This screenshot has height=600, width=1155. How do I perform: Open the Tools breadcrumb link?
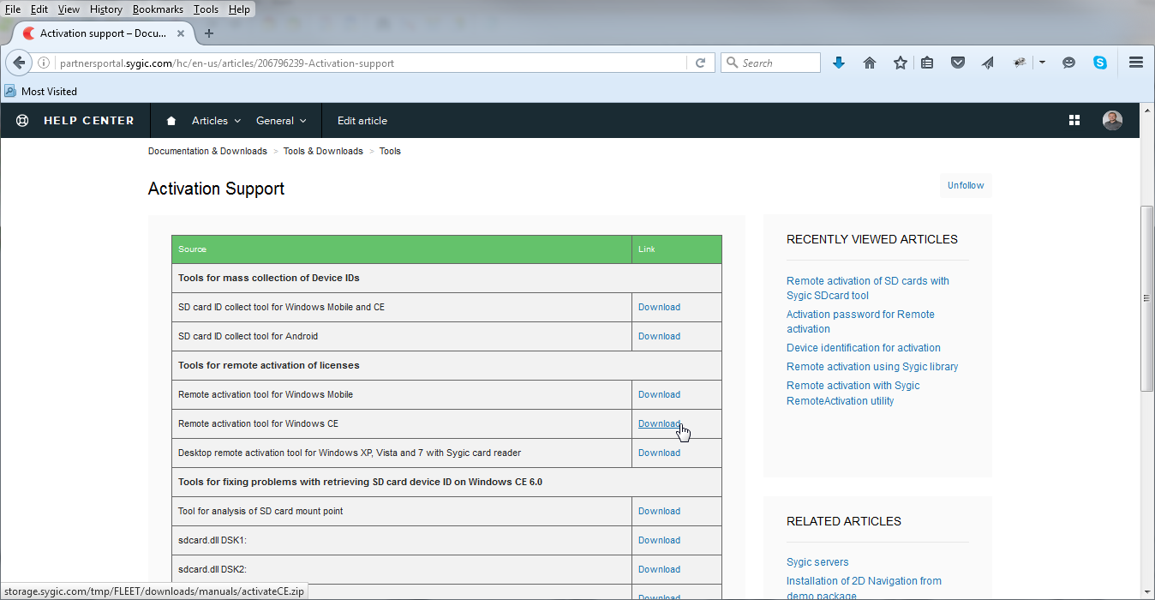point(390,151)
